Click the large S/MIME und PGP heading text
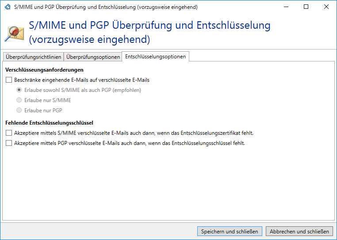The width and height of the screenshot is (337, 240). 149,32
